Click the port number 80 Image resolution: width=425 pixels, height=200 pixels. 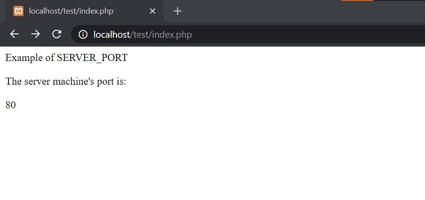tap(11, 105)
